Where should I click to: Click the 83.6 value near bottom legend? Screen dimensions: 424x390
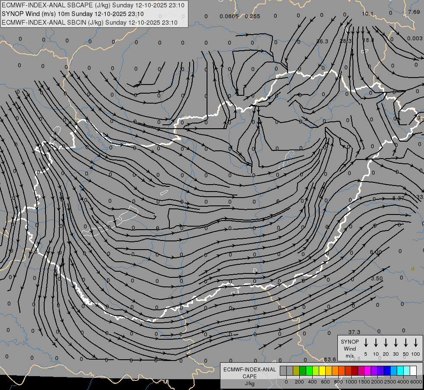pyautogui.click(x=330, y=359)
